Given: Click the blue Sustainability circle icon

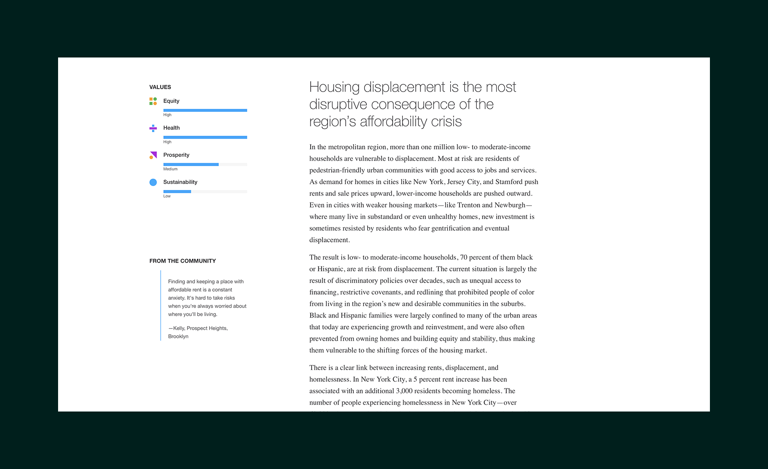Looking at the screenshot, I should click(153, 182).
